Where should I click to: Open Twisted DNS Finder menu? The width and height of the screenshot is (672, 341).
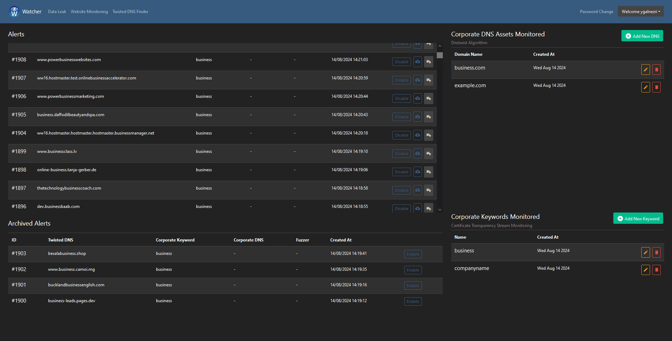point(130,12)
